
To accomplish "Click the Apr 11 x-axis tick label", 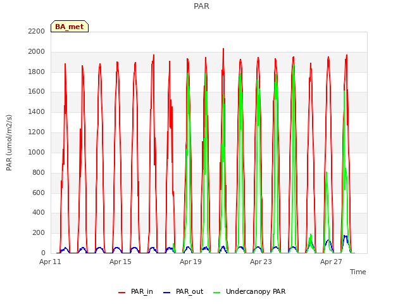I will [x=50, y=262].
